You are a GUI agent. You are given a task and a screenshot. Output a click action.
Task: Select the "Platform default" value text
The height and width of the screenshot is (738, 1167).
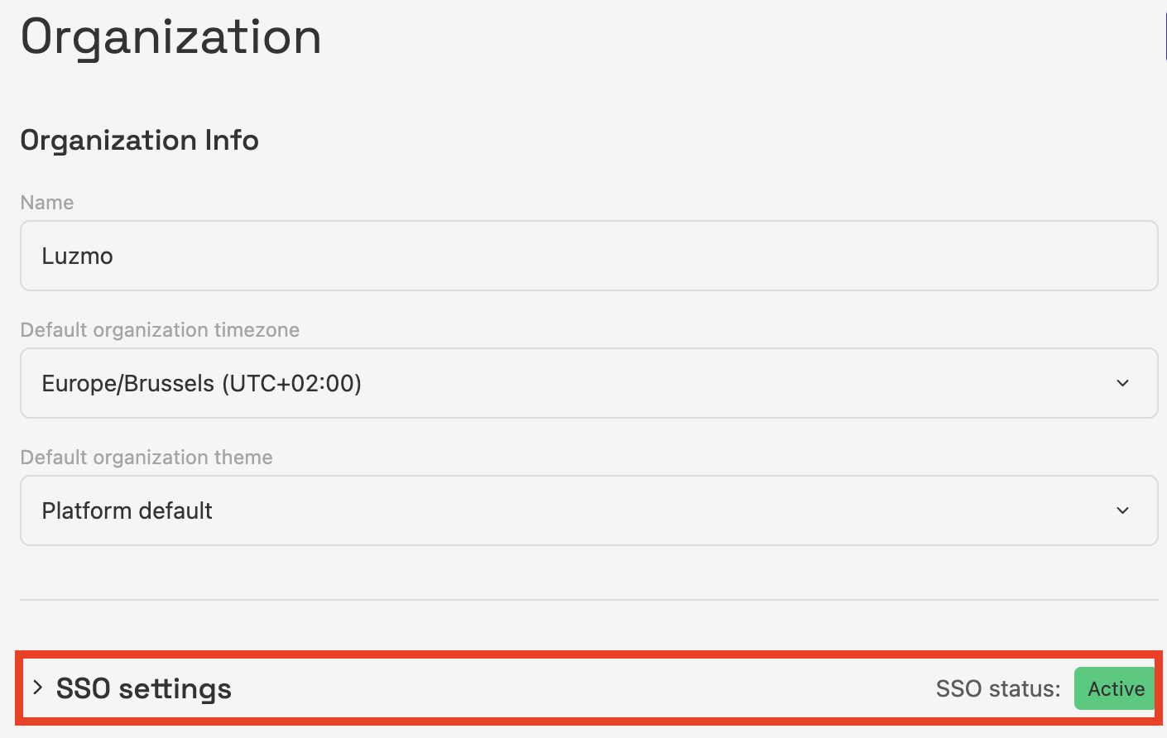coord(127,511)
